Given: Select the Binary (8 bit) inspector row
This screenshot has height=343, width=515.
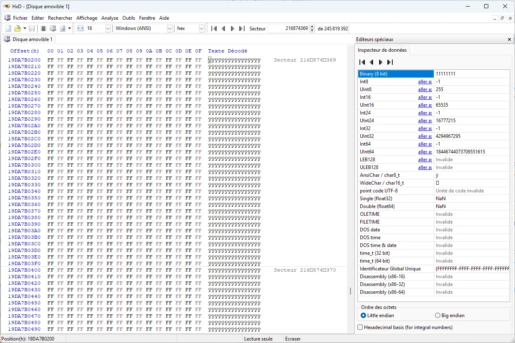Looking at the screenshot, I should (x=434, y=74).
